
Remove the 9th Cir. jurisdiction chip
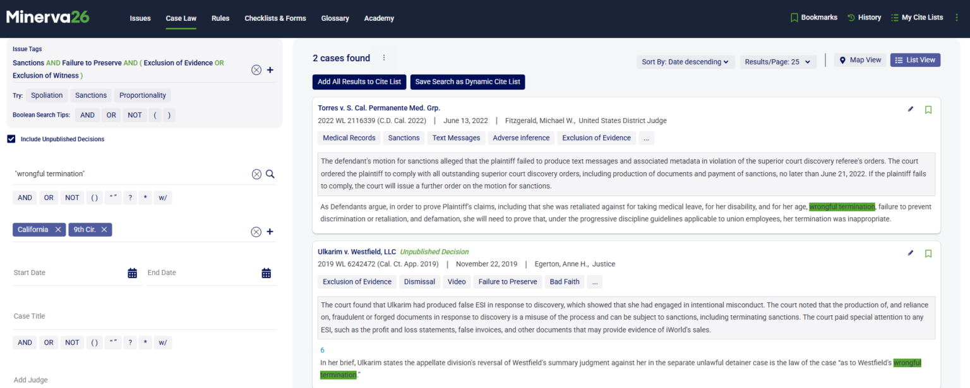[x=104, y=230]
